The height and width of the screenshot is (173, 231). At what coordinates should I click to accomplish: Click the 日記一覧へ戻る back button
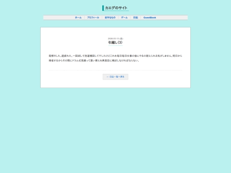click(x=115, y=77)
